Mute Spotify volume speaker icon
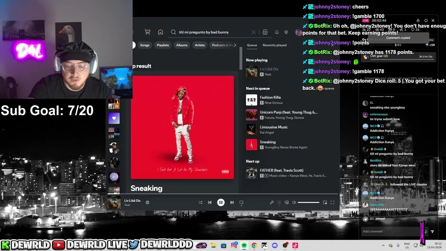 click(294, 203)
